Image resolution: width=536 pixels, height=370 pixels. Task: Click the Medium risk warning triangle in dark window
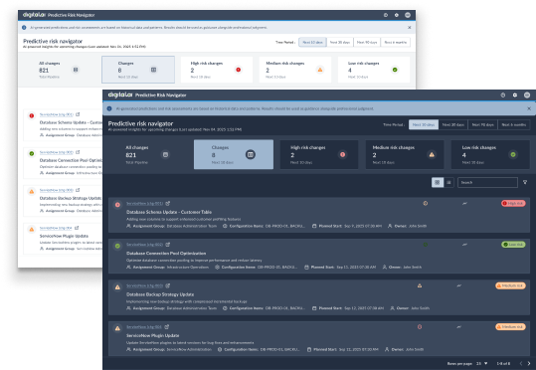pos(432,154)
